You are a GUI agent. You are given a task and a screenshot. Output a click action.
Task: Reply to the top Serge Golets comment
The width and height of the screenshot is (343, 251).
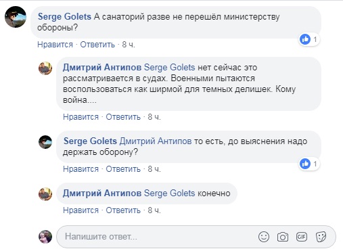click(x=97, y=45)
